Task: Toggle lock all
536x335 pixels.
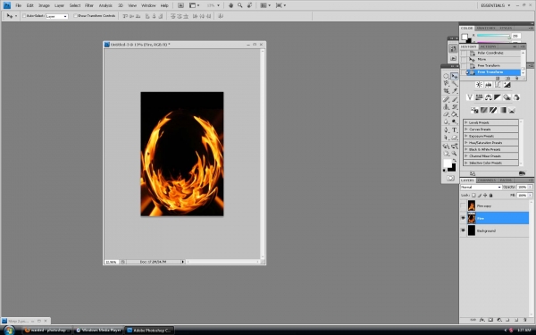Action: (x=490, y=195)
